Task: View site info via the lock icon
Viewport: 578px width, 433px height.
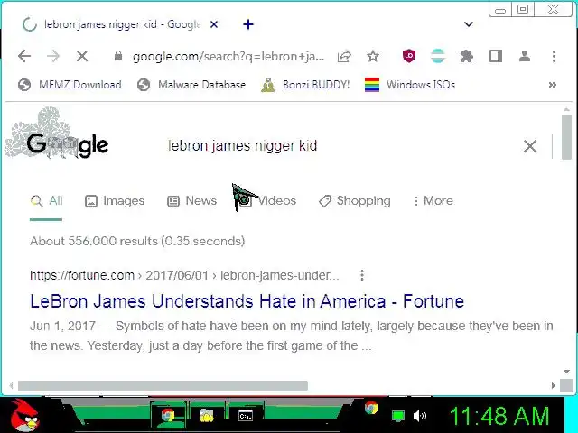Action: point(118,56)
